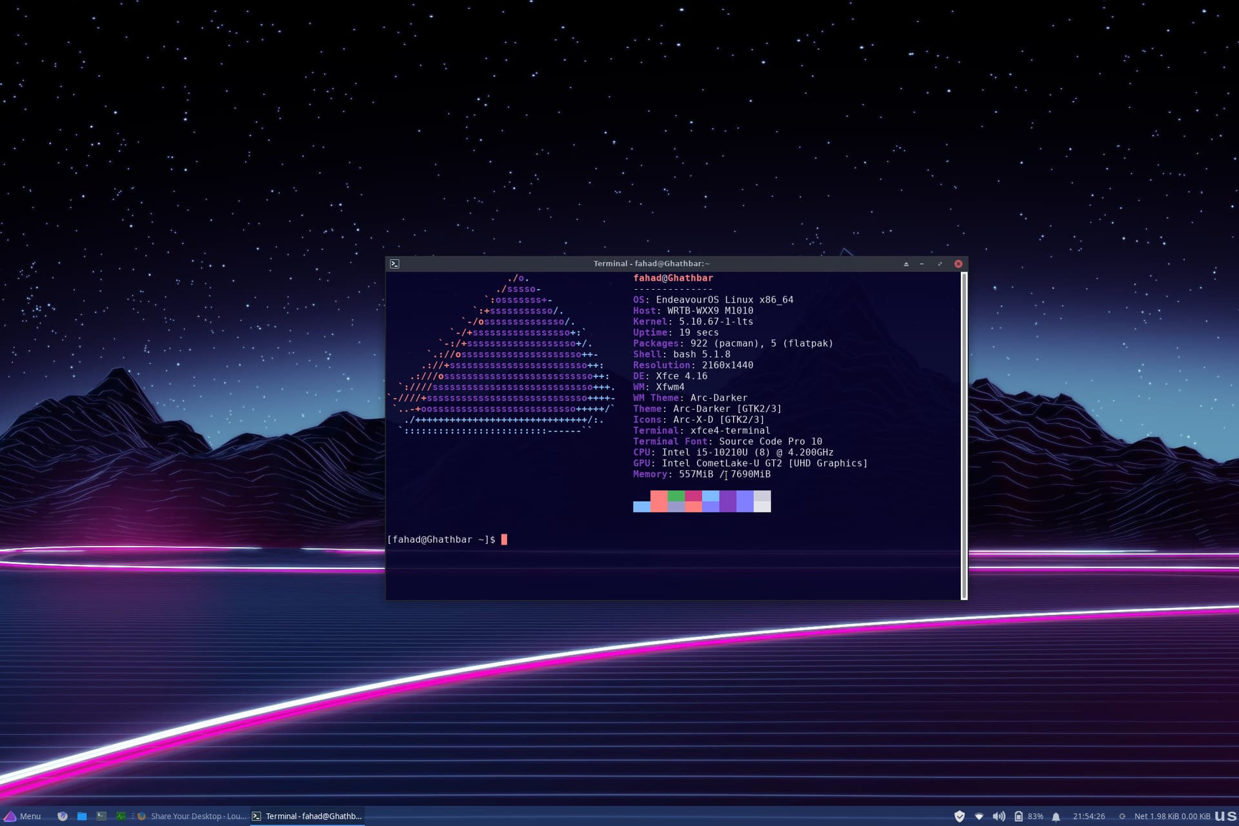This screenshot has height=826, width=1239.
Task: Open the notification bell icon
Action: tap(1056, 816)
